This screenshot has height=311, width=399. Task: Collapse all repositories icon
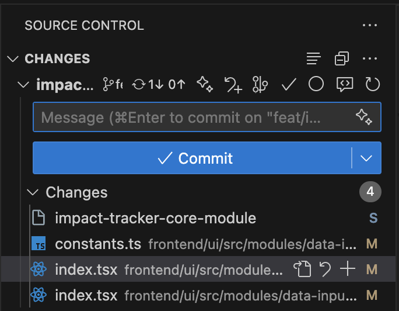pyautogui.click(x=342, y=58)
